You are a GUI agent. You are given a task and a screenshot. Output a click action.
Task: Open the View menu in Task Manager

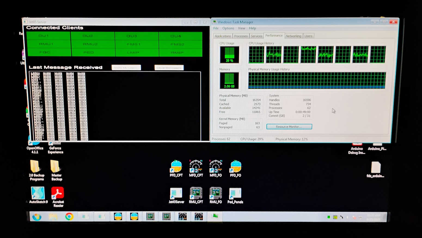241,28
